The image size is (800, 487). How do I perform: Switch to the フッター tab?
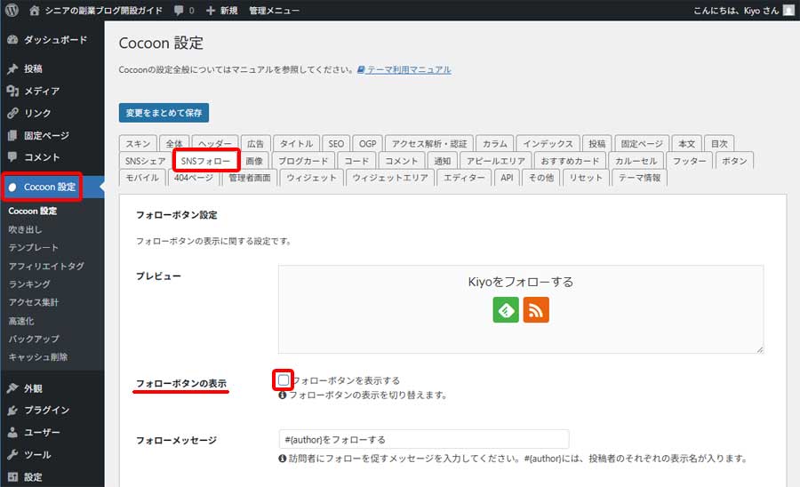[689, 161]
